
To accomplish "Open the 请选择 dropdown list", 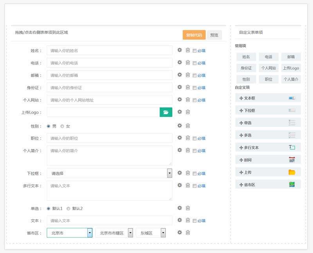I will pos(169,173).
